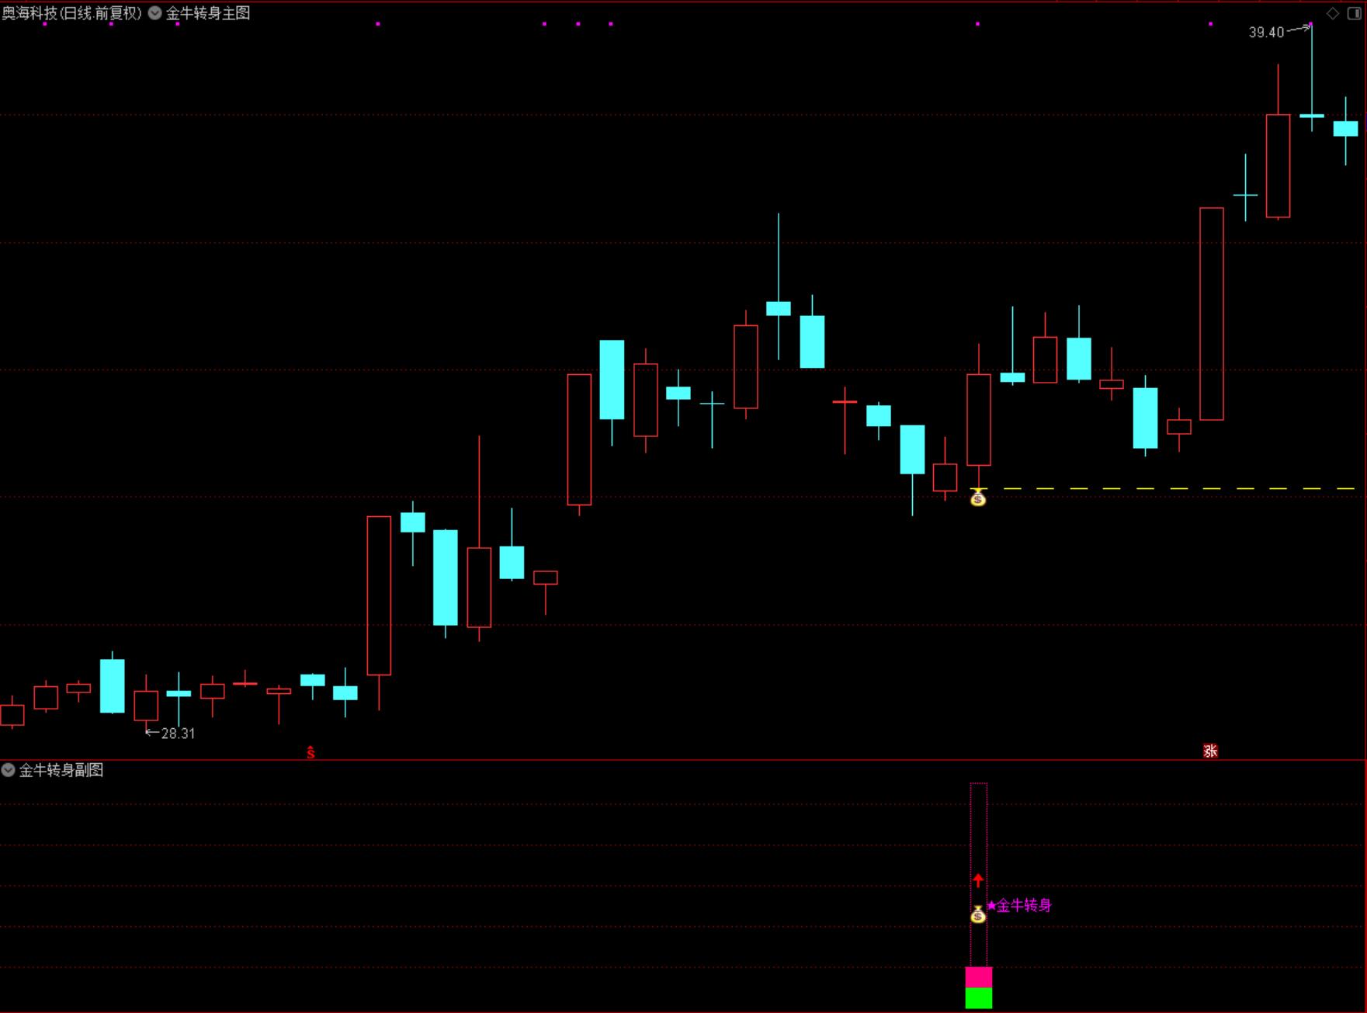
Task: Click the 39.40 high price label
Action: tap(1266, 33)
